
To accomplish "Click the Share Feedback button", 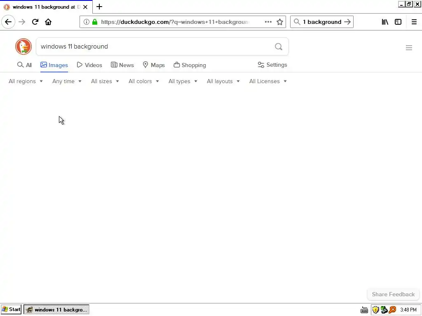I will pyautogui.click(x=393, y=295).
